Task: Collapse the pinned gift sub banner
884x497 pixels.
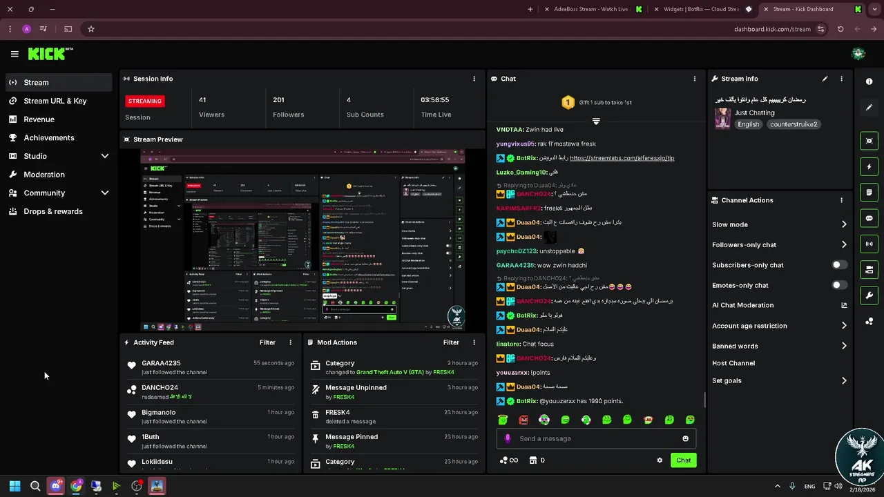Action: point(596,121)
